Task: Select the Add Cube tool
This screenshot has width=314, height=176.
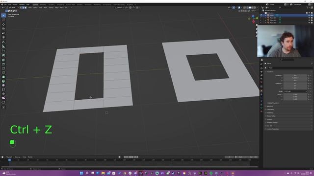Action: [x=3, y=51]
